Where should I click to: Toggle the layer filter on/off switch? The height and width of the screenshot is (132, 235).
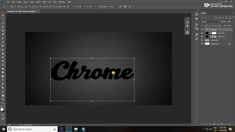234,17
